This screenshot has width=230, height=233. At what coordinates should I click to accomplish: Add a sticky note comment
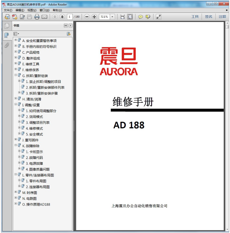pos(140,17)
